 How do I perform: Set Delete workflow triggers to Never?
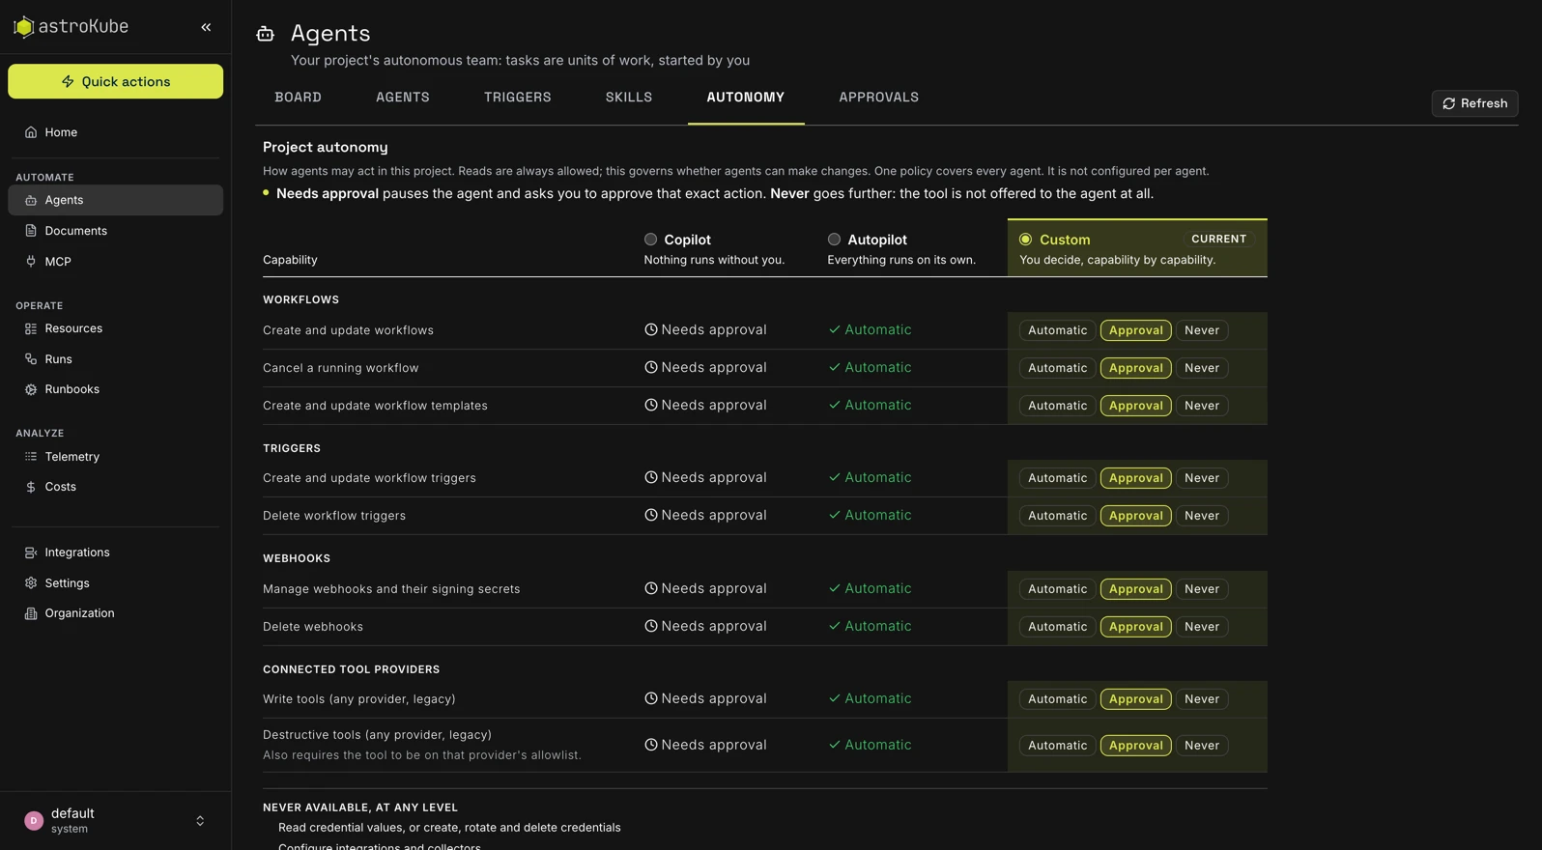1202,516
